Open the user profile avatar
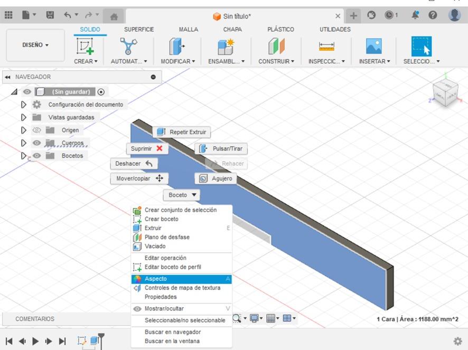Viewport: 468px width, 350px height. click(x=455, y=15)
